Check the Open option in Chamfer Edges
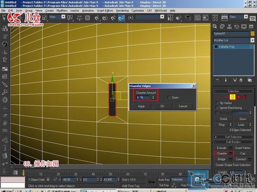 coord(169,98)
